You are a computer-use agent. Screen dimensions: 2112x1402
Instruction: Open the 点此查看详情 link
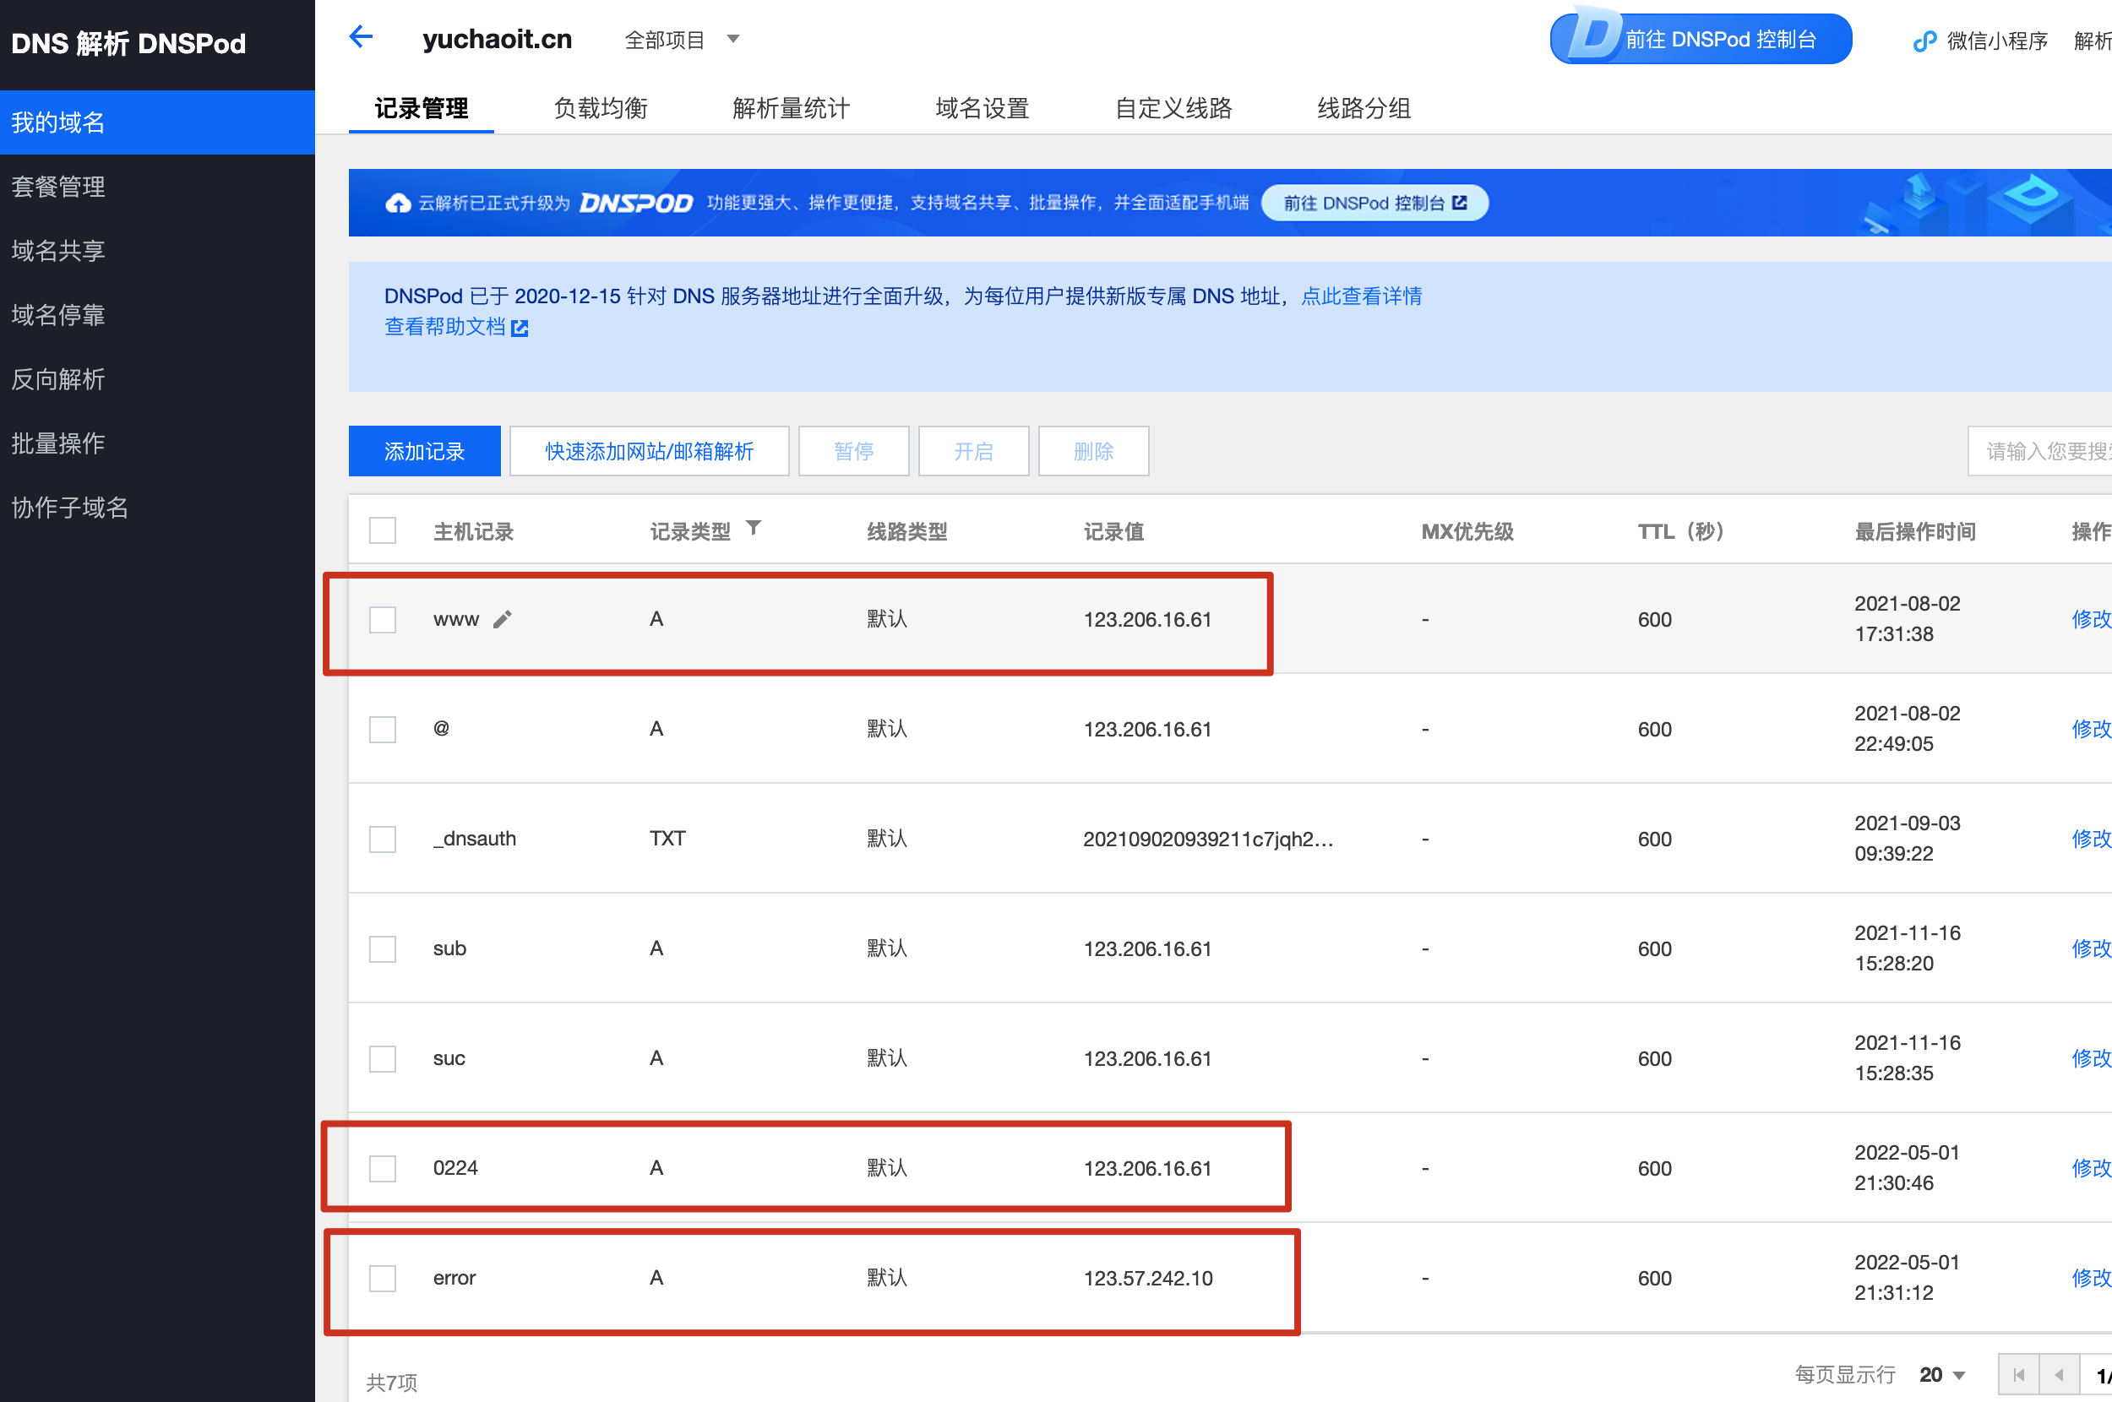[x=1361, y=296]
